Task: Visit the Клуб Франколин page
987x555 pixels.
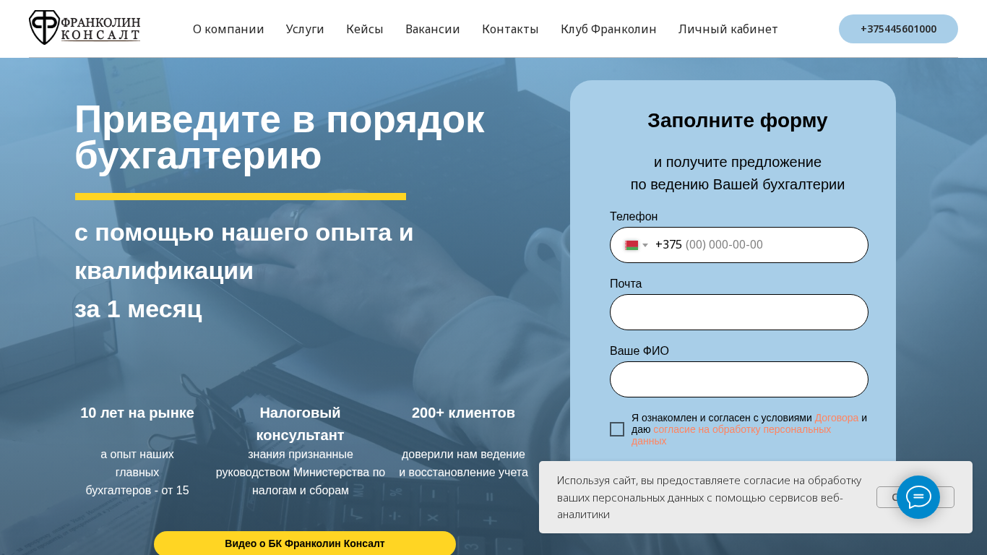Action: pos(608,29)
